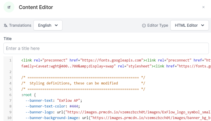Viewport: 211px width, 121px height.
Task: Click the Title field label
Action: click(x=8, y=39)
